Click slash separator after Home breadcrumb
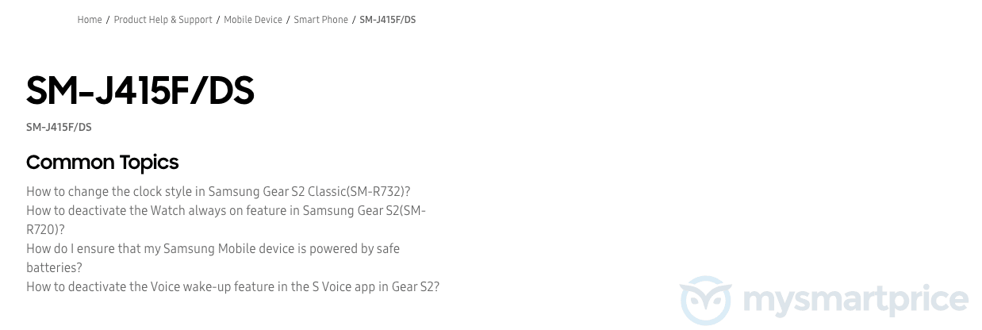 pyautogui.click(x=108, y=20)
